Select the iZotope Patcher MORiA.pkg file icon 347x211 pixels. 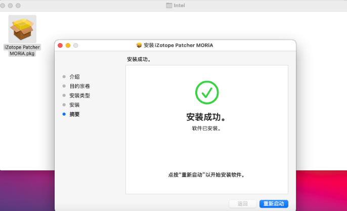click(x=22, y=29)
